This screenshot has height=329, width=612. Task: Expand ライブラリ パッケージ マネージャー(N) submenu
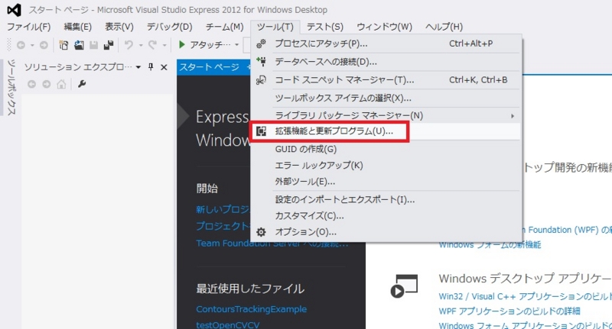386,115
